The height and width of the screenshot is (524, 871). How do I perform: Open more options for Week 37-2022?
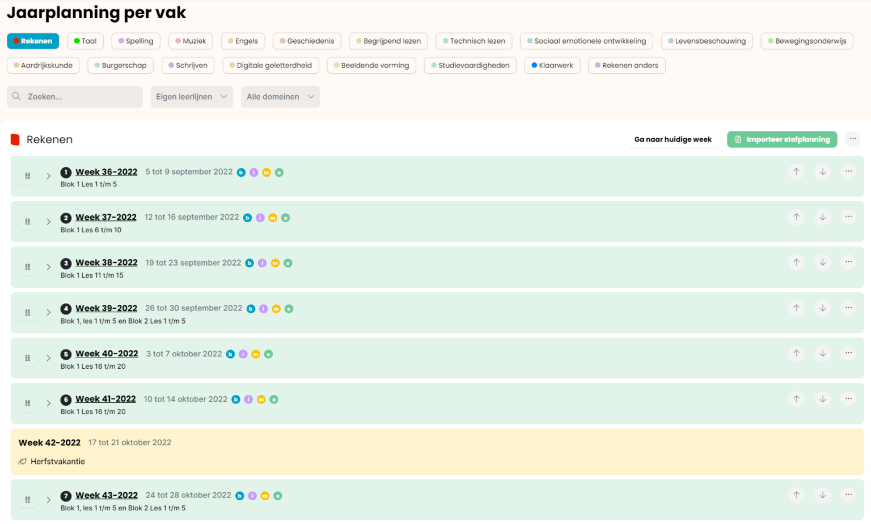848,217
